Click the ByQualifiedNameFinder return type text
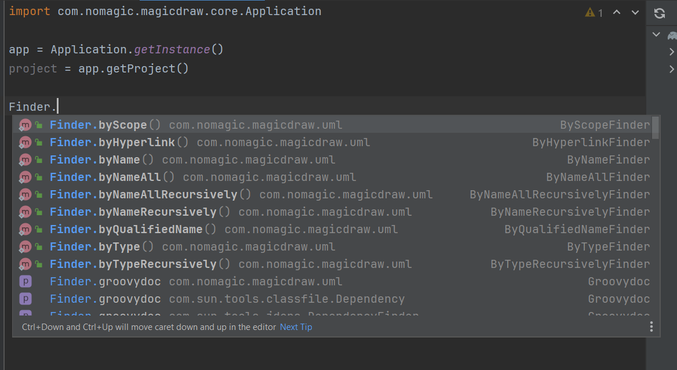 tap(577, 230)
